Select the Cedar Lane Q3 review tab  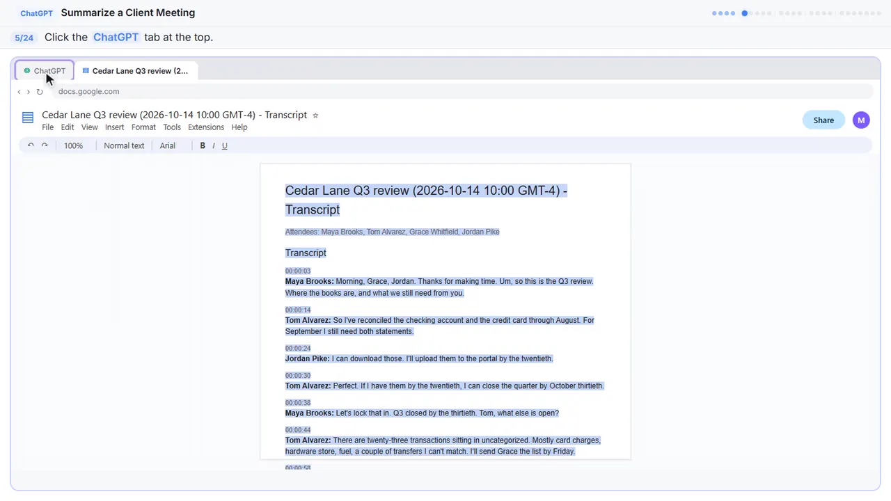136,71
